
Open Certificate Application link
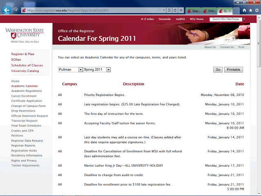click(27, 101)
